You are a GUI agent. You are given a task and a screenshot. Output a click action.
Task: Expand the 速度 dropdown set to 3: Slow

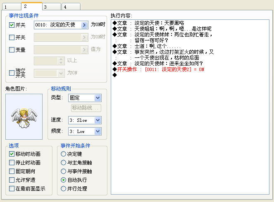(85, 120)
